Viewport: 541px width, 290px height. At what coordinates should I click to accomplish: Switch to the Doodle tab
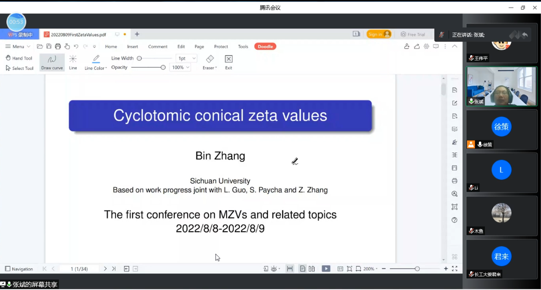pos(265,46)
